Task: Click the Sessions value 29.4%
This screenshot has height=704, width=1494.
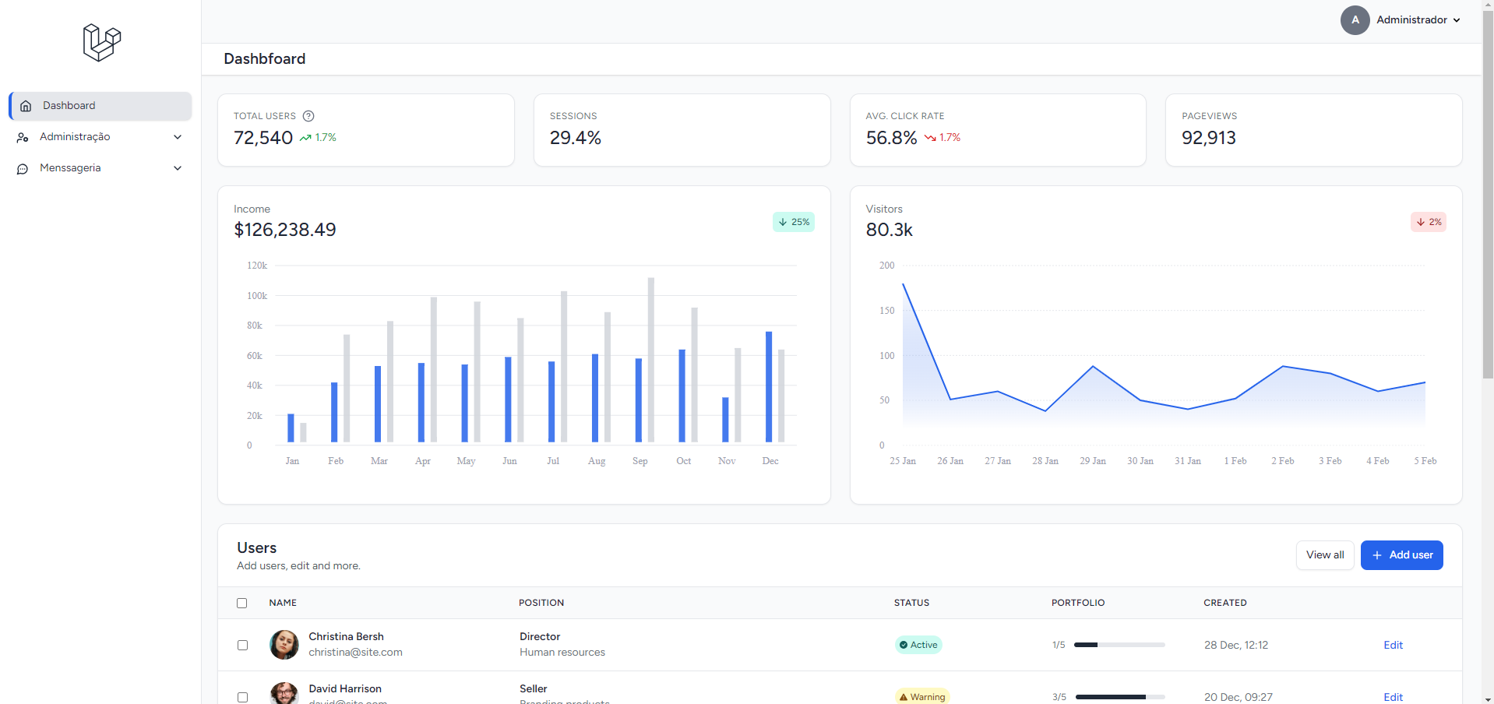Action: pyautogui.click(x=576, y=138)
